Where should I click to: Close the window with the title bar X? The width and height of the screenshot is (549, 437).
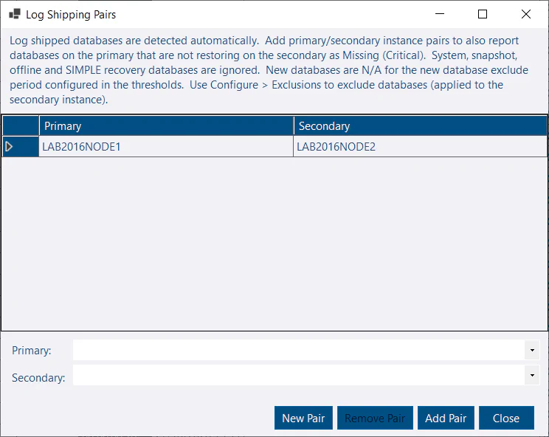coord(526,14)
